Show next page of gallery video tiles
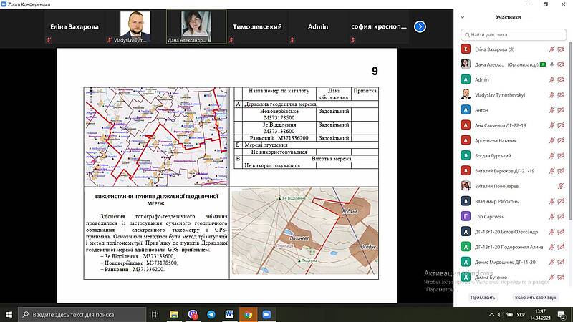This screenshot has height=322, width=573. pos(420,26)
